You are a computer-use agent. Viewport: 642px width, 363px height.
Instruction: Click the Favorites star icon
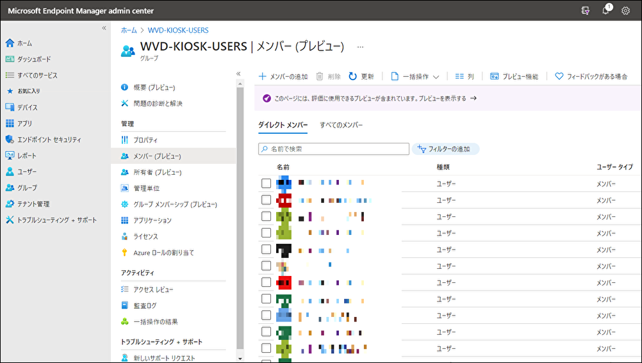[10, 91]
